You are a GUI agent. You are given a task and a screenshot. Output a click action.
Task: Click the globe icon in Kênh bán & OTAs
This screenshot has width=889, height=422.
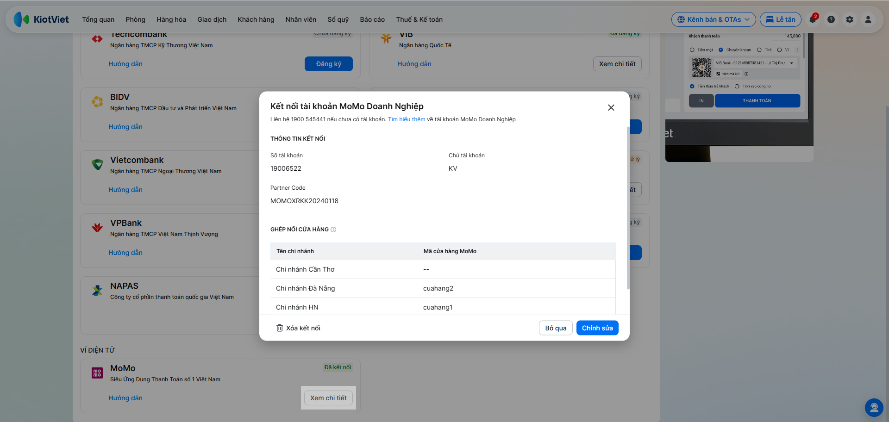(x=681, y=19)
